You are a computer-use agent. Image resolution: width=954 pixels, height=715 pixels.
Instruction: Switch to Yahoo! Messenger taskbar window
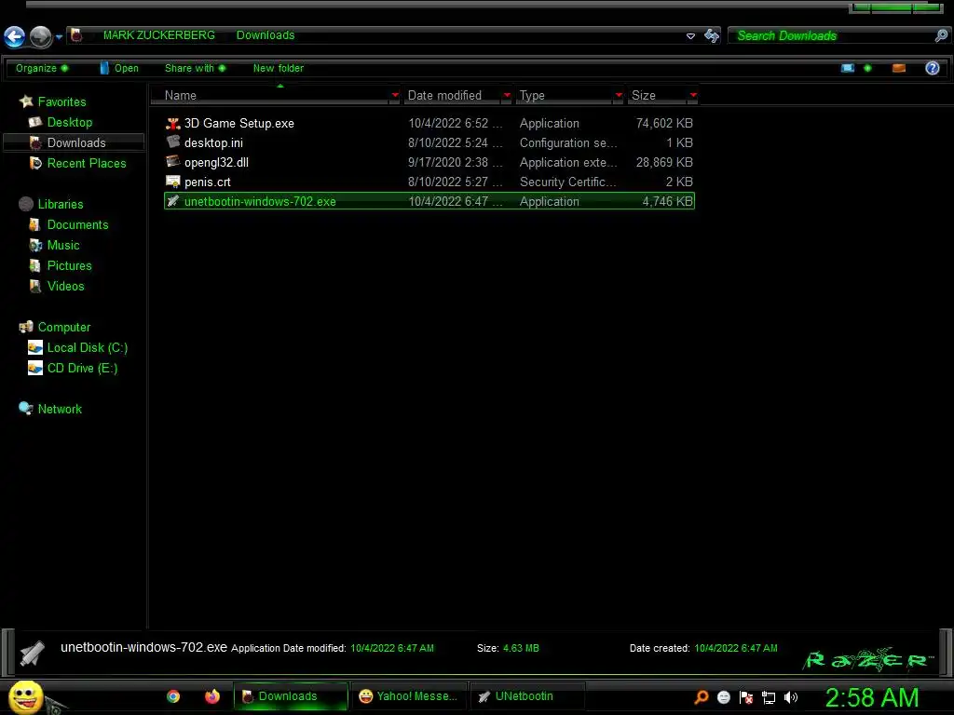coord(409,696)
